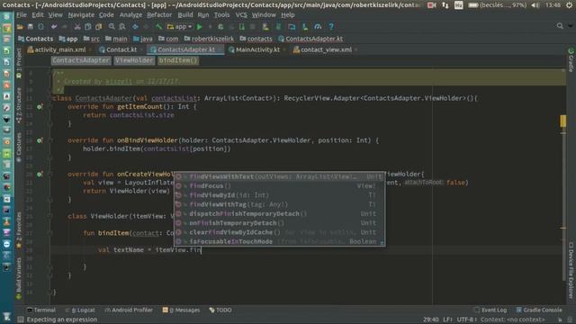This screenshot has width=576, height=324.
Task: Collapse the ViewHolder class fold marker
Action: 50,216
